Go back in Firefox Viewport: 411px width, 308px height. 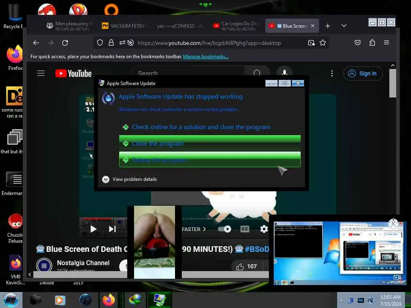pyautogui.click(x=36, y=43)
